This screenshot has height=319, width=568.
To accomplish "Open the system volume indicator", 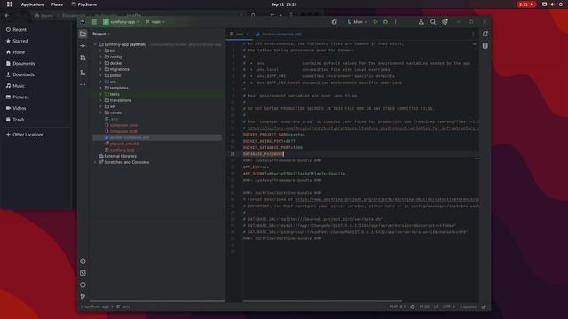I will (x=552, y=4).
